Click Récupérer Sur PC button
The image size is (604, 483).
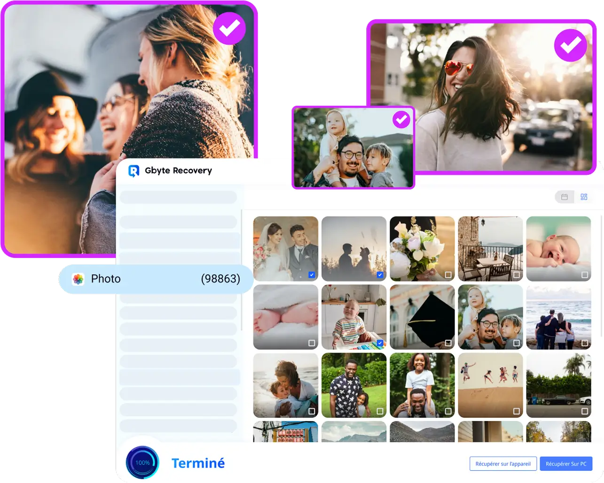tap(565, 464)
